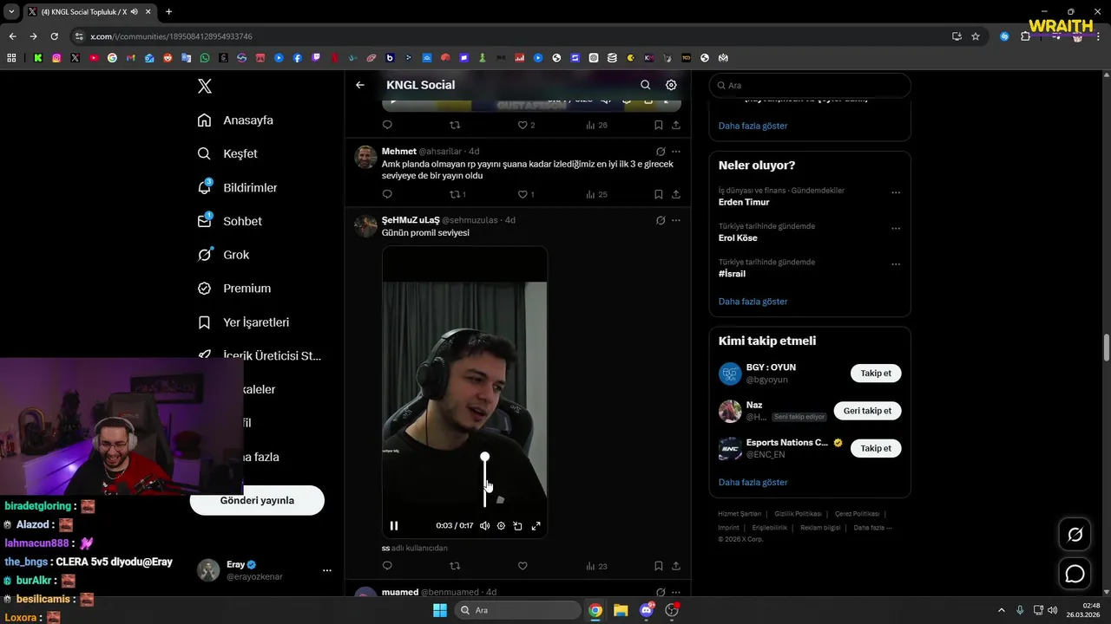Image resolution: width=1111 pixels, height=624 pixels.
Task: Open new browser tab
Action: tap(168, 11)
